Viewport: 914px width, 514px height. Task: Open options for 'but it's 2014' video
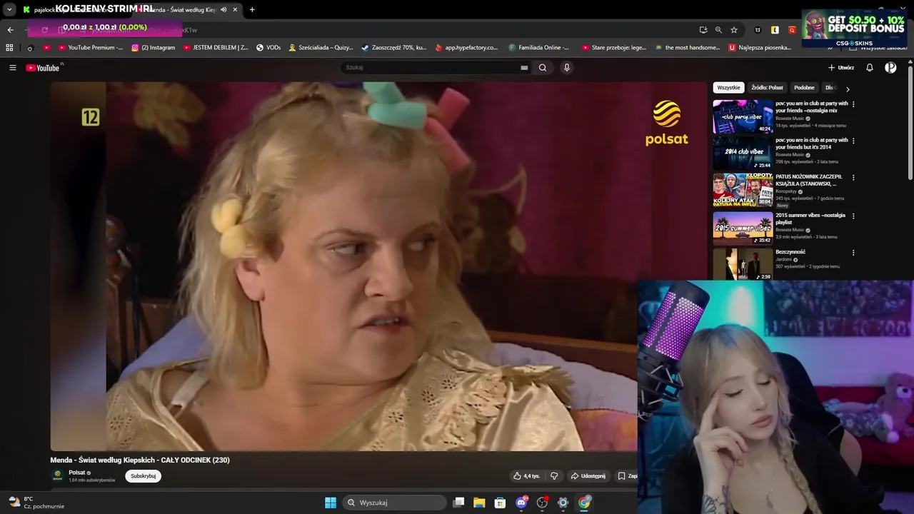click(x=853, y=141)
